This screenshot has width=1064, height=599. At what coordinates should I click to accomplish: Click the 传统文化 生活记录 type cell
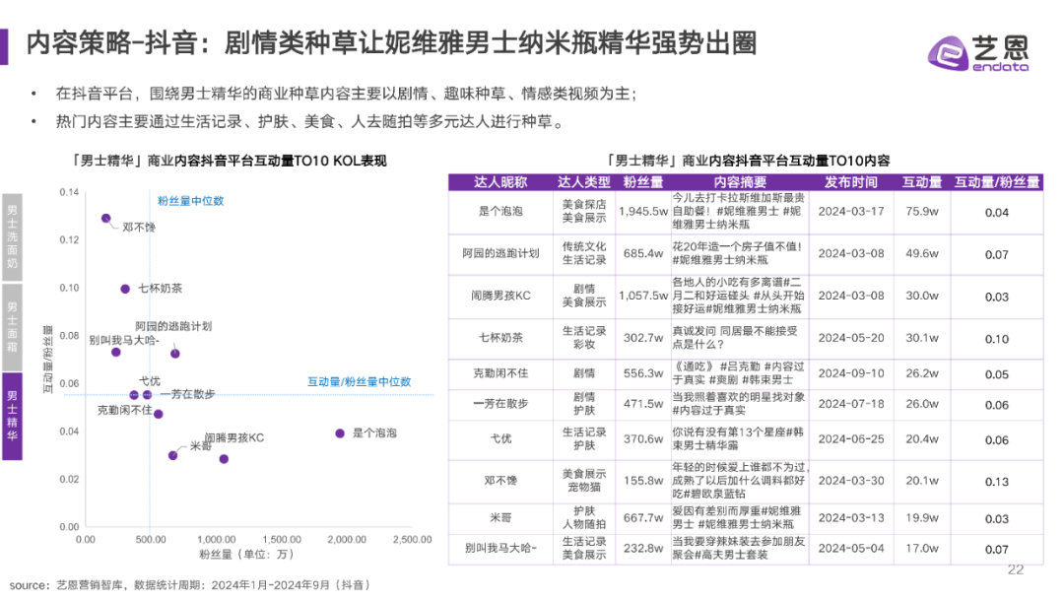[x=584, y=253]
